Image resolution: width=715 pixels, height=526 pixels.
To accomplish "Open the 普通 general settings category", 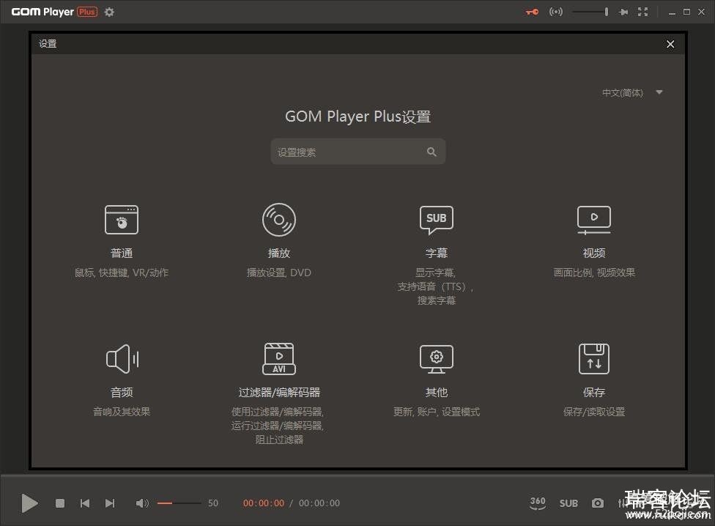I will coord(122,220).
